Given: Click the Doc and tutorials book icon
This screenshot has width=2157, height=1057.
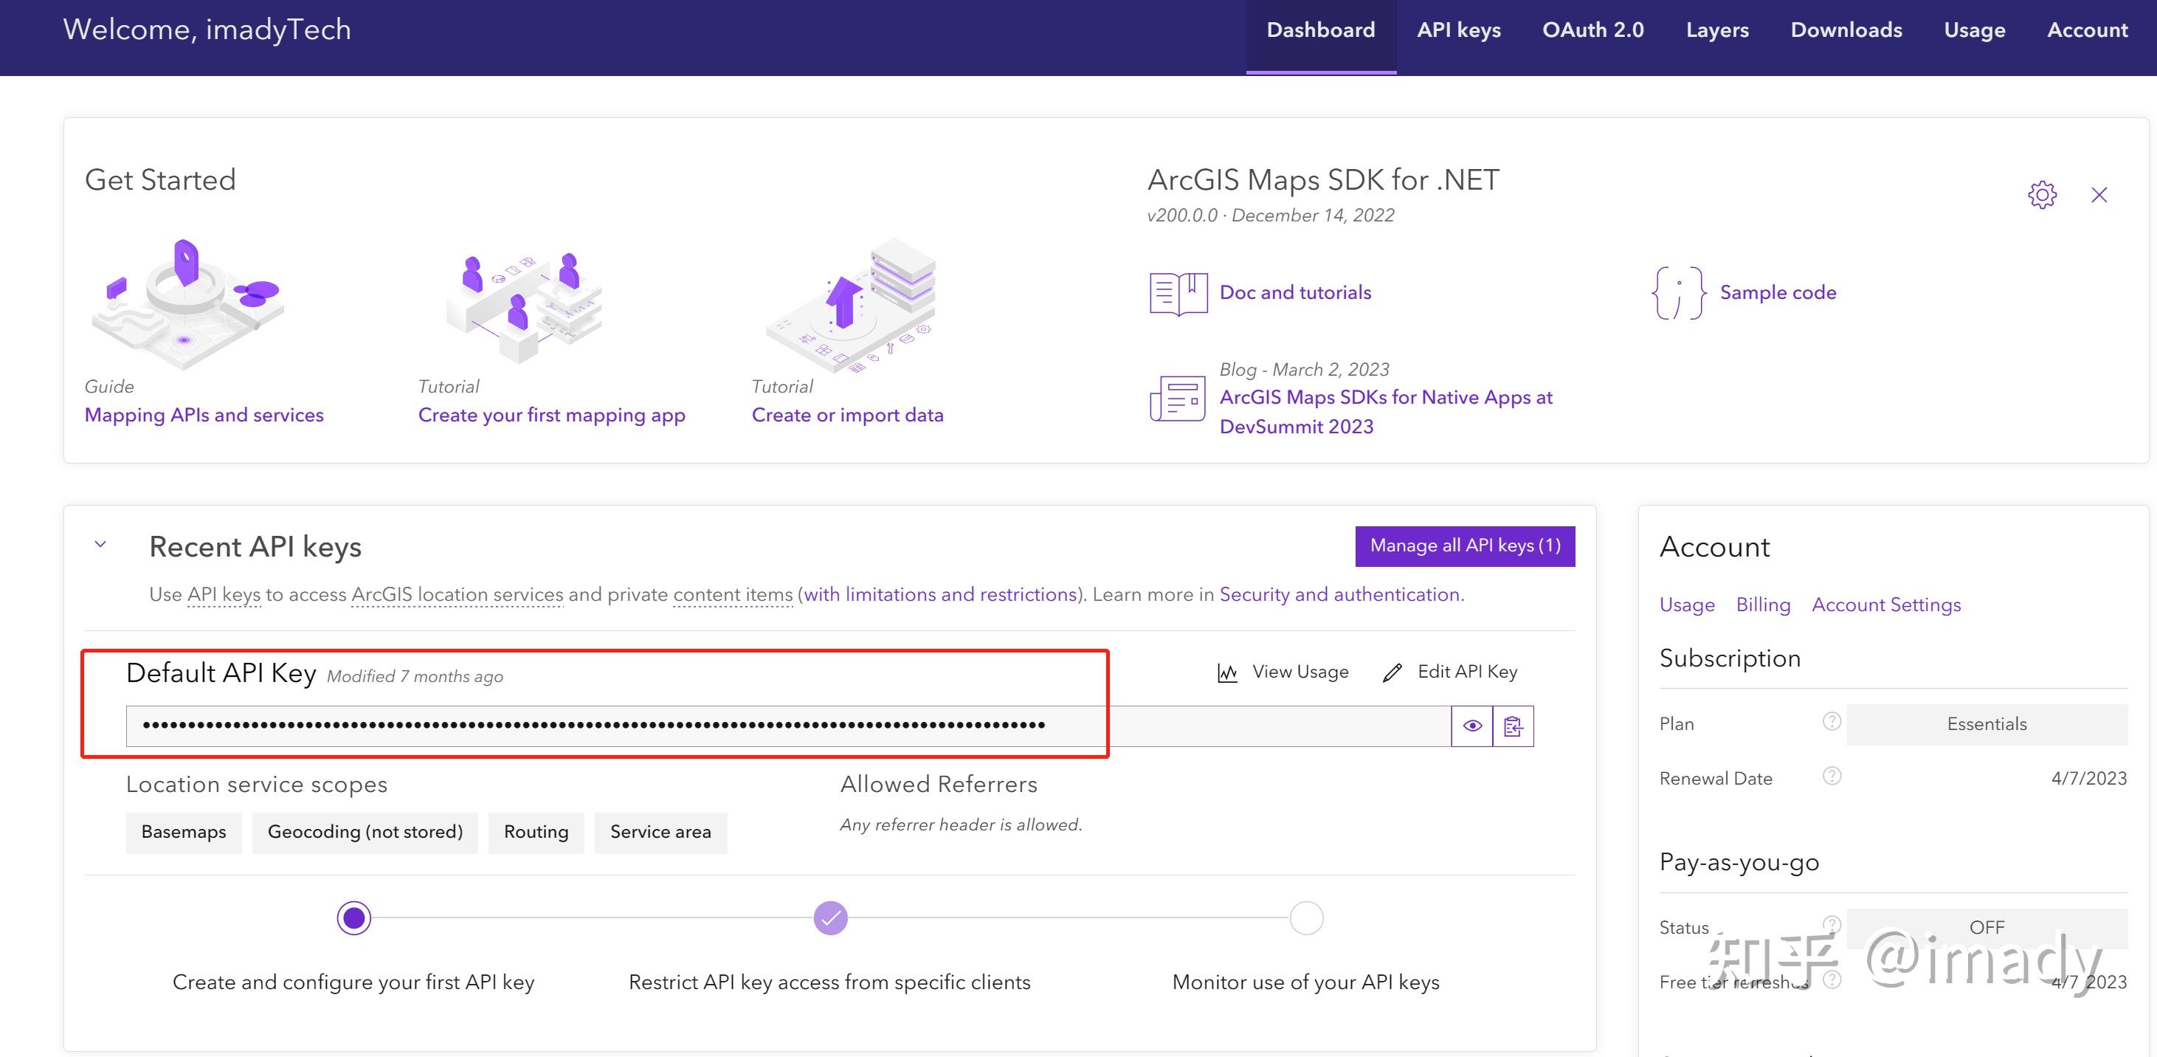Looking at the screenshot, I should coord(1178,293).
